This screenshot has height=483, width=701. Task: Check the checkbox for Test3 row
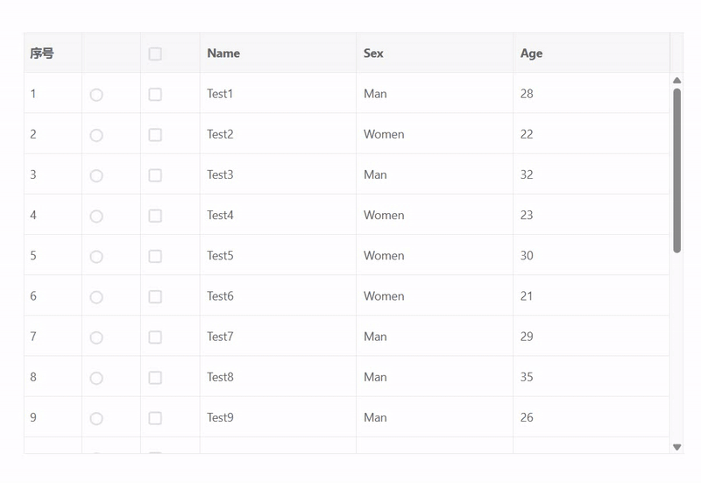pyautogui.click(x=155, y=175)
